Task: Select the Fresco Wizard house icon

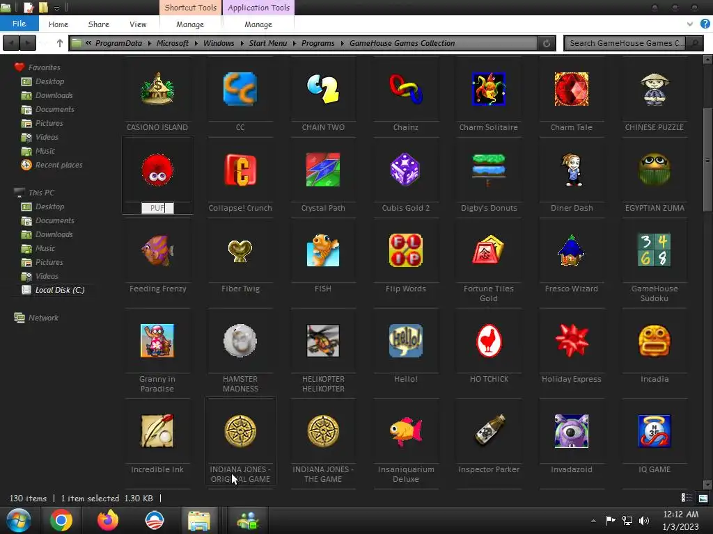Action: (572, 250)
